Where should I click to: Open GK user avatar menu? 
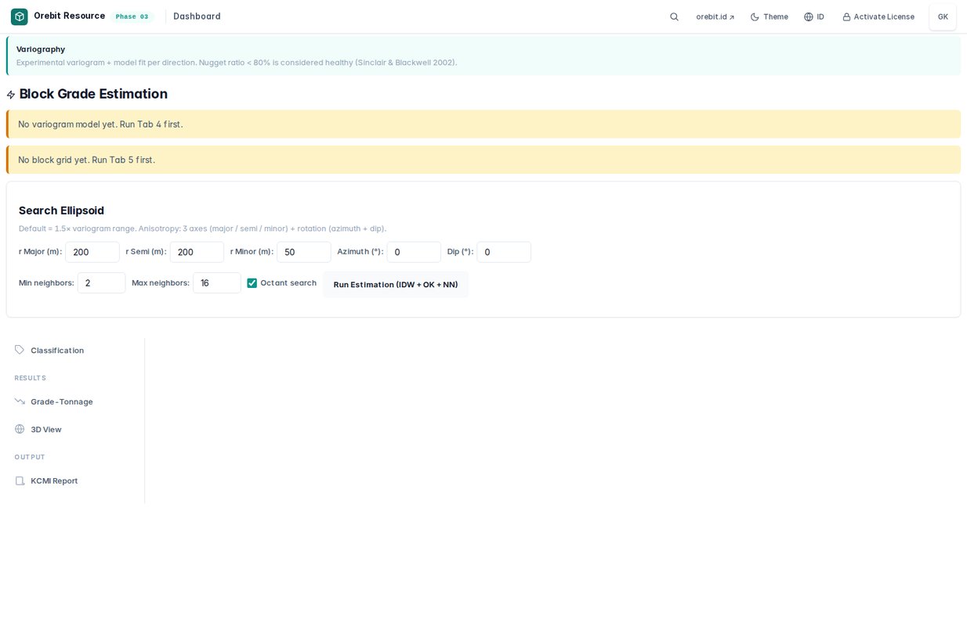pyautogui.click(x=943, y=16)
